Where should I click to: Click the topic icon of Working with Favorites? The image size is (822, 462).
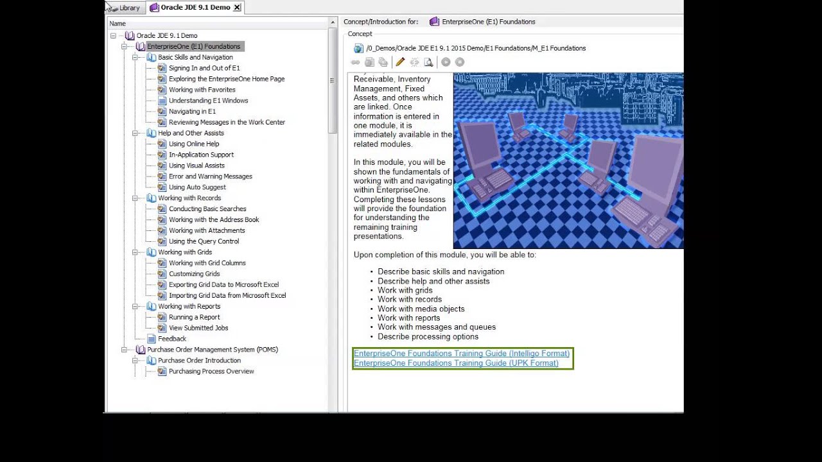tap(162, 90)
